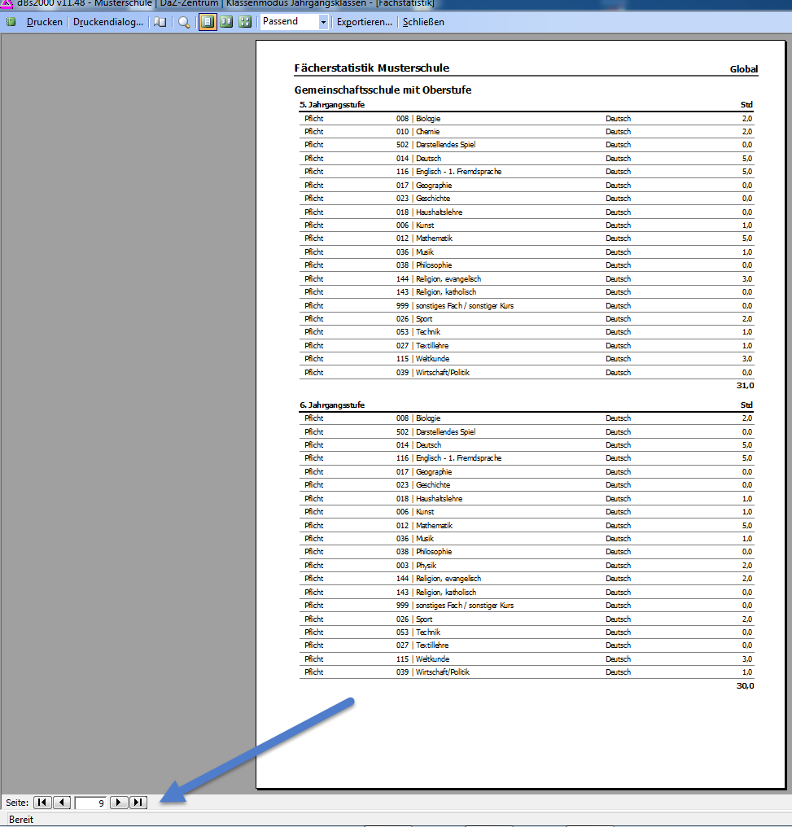
Task: Click the dBs2000 app icon in title bar
Action: (x=7, y=4)
